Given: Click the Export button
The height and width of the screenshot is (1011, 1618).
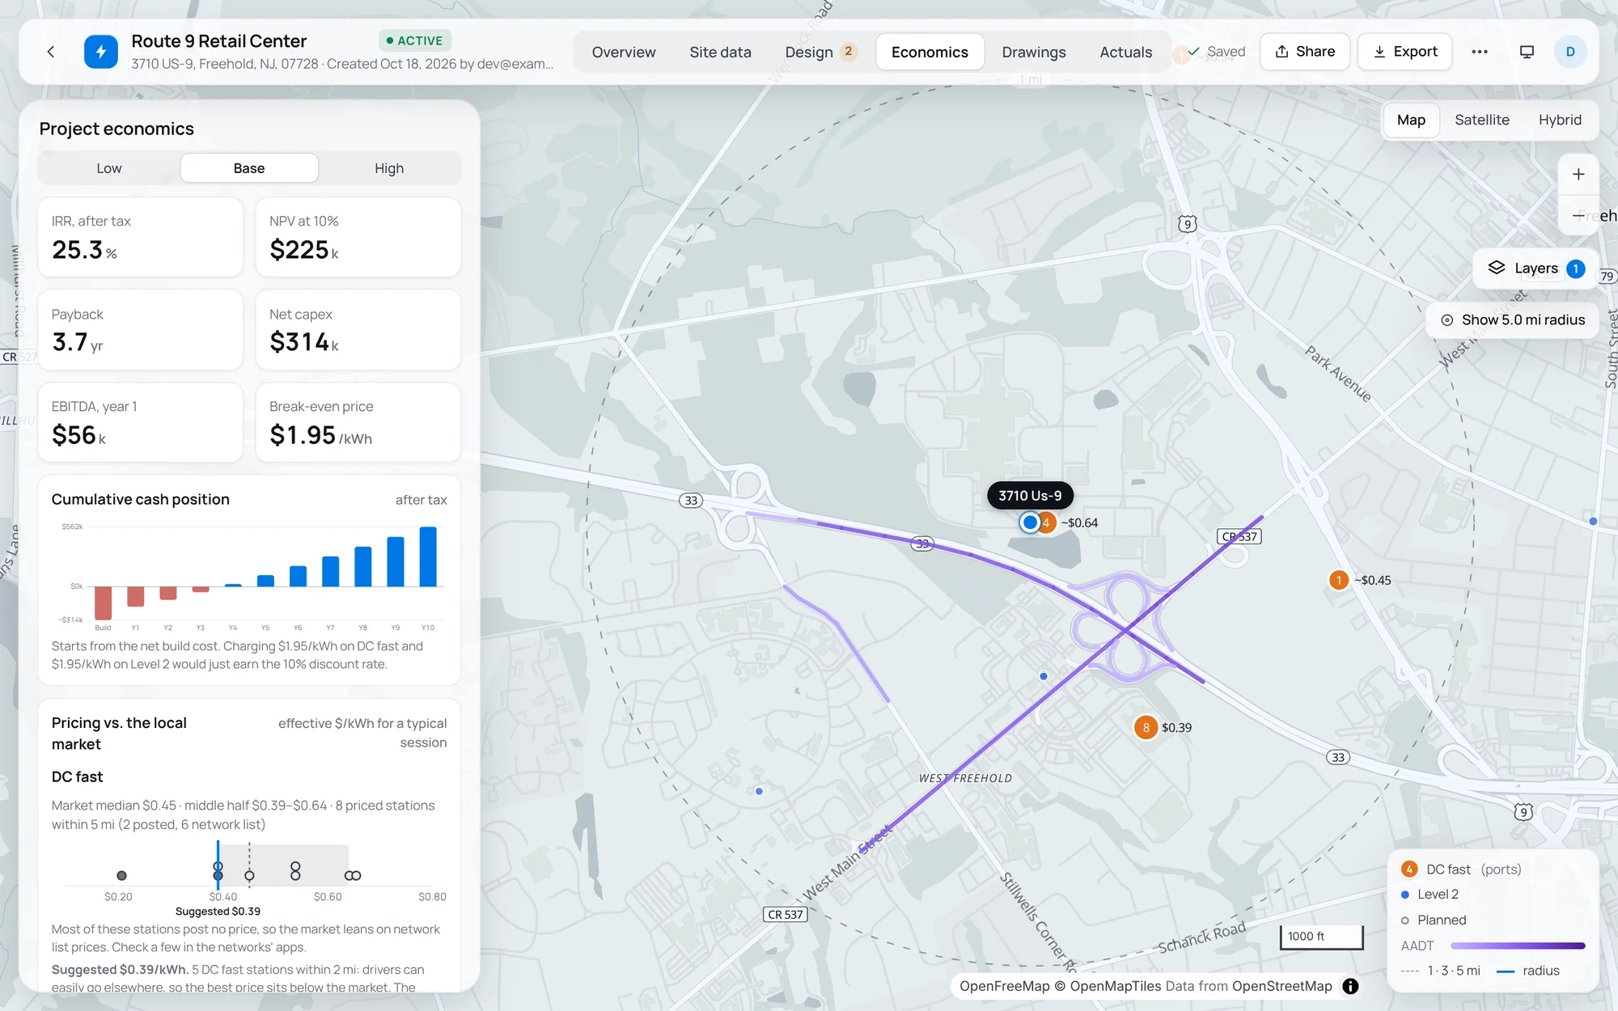Looking at the screenshot, I should coord(1405,52).
